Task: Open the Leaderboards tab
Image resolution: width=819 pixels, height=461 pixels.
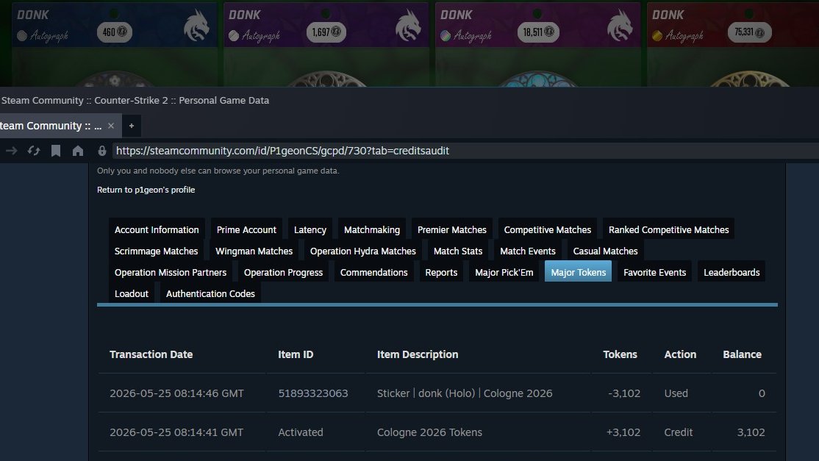Action: [732, 273]
